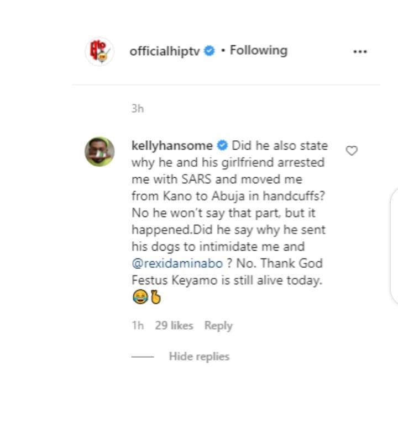Click the comment text mentioning Festus Keyamo

point(227,280)
